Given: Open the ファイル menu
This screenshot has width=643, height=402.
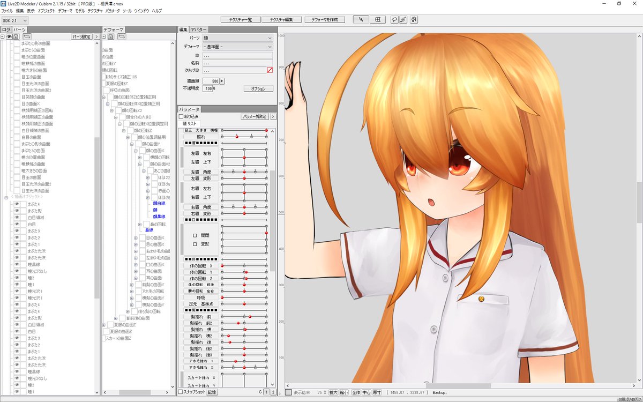Looking at the screenshot, I should click(x=8, y=11).
